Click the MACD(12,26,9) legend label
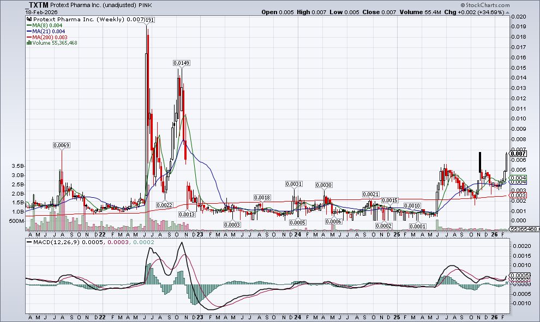Viewport: 540px width, 322px height. point(57,242)
